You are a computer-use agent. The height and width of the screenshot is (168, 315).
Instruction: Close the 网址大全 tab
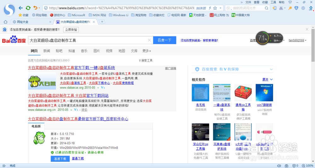50,22
